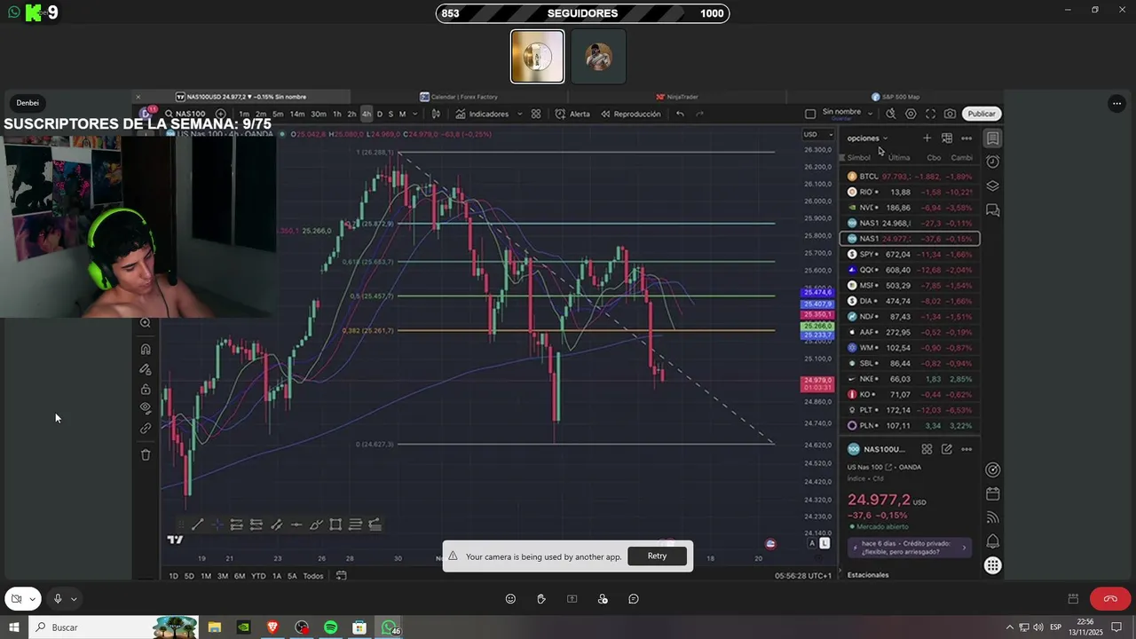Start screen sharing from the call bar

click(572, 599)
